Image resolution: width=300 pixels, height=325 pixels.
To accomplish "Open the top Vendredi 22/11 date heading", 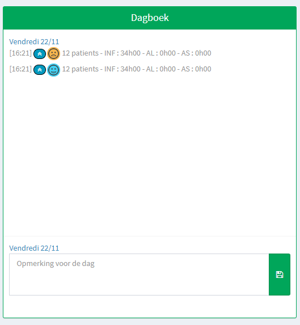I will pyautogui.click(x=34, y=41).
